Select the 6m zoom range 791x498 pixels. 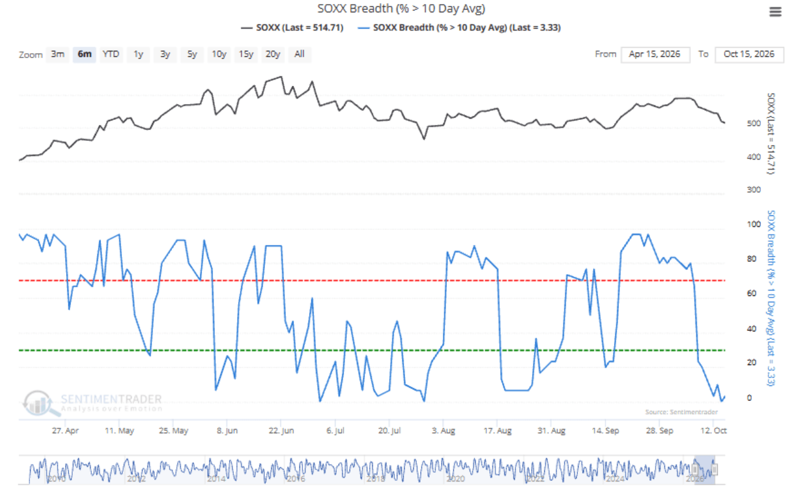point(84,54)
